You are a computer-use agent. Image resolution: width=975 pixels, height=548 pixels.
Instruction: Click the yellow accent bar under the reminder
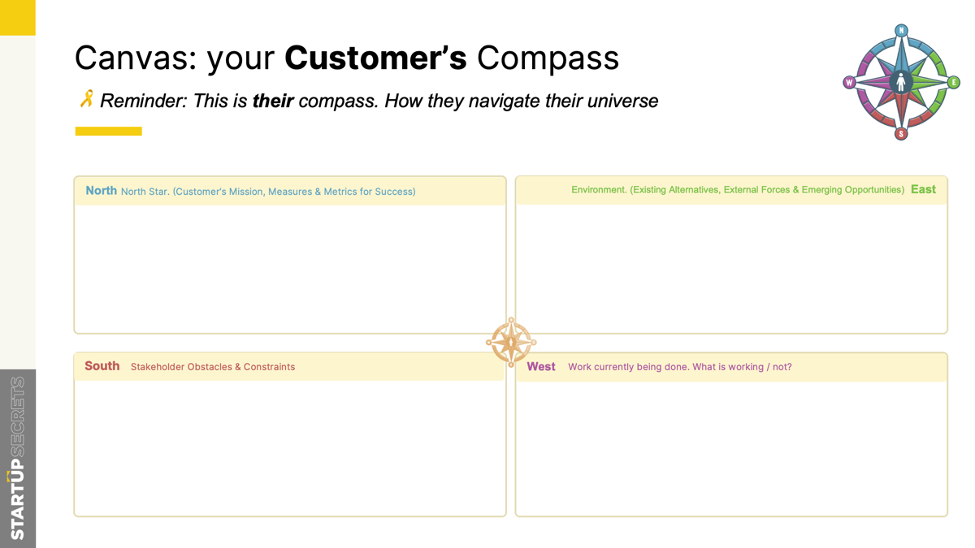[108, 131]
